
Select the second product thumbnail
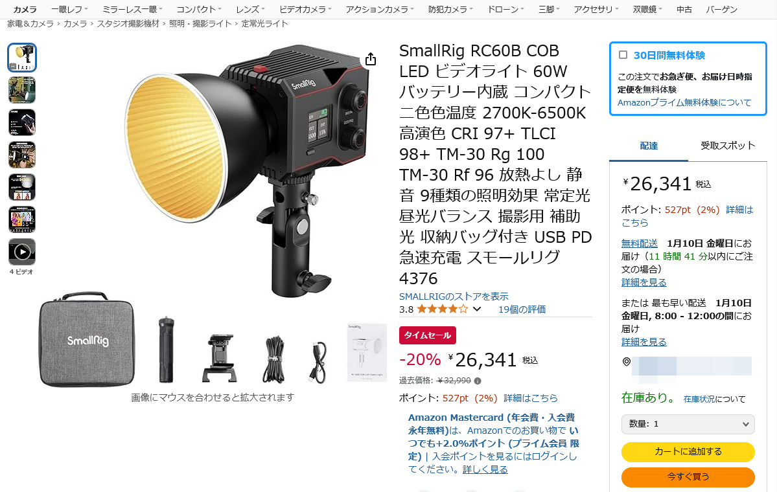[x=22, y=90]
